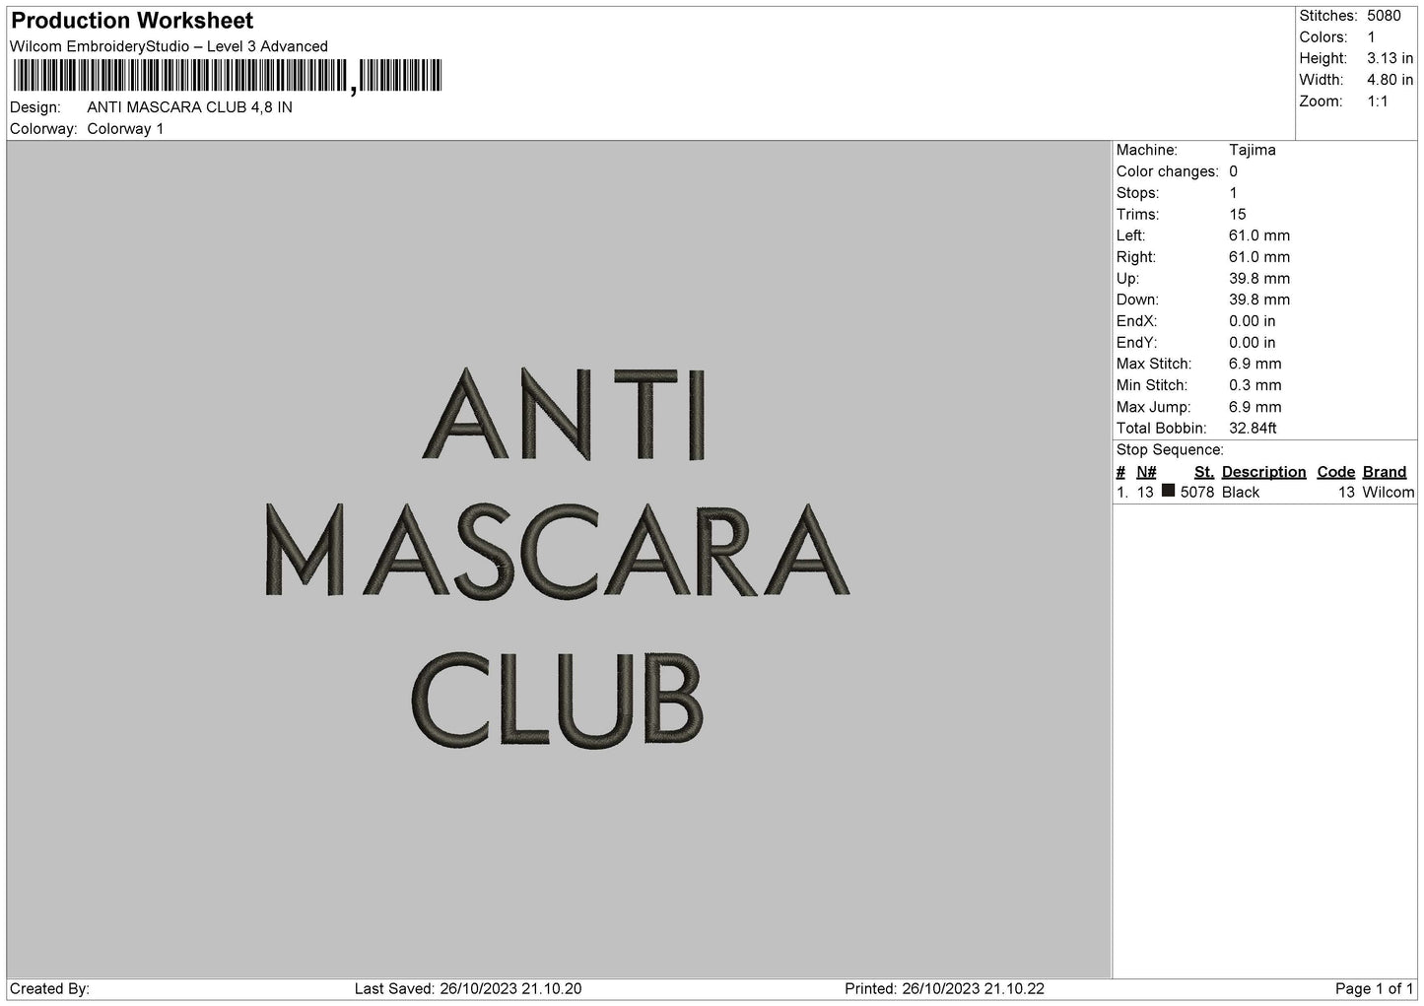The image size is (1424, 1006).
Task: Click the Created By label in footer
Action: point(49,988)
